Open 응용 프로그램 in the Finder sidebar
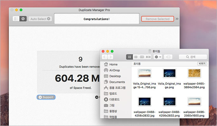The height and width of the screenshot is (126, 217). (x=114, y=88)
